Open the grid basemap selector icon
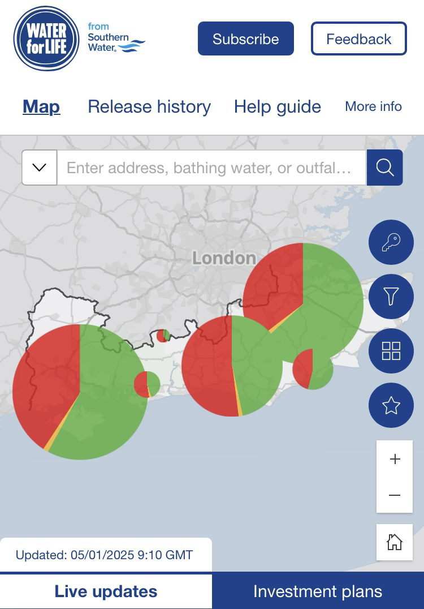 pos(391,351)
